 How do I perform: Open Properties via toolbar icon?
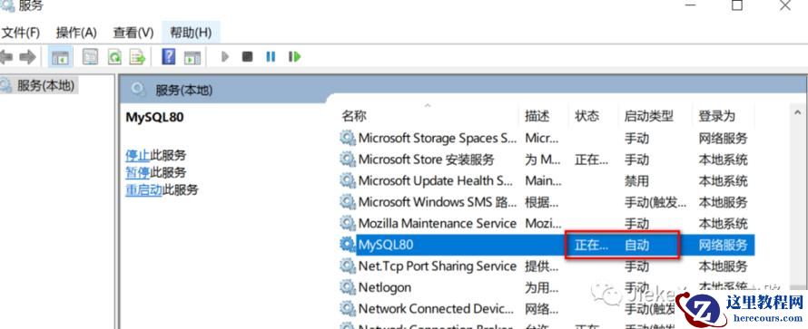click(90, 57)
